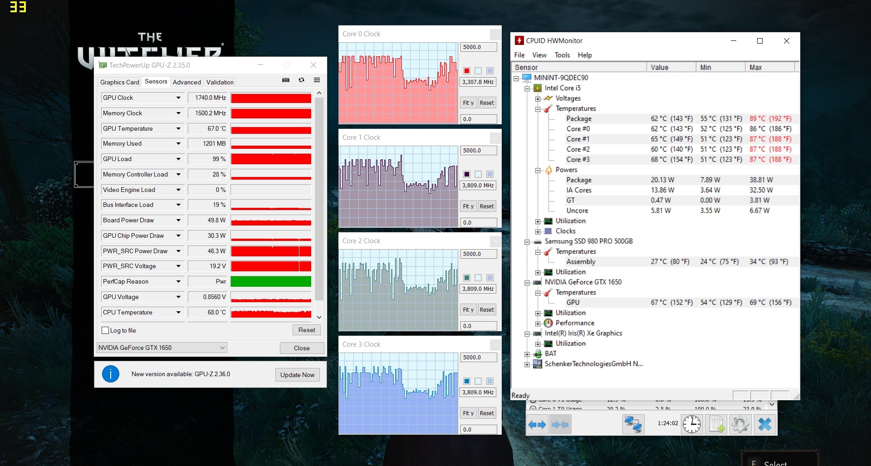Open the HWMonitor Help menu

pos(585,55)
